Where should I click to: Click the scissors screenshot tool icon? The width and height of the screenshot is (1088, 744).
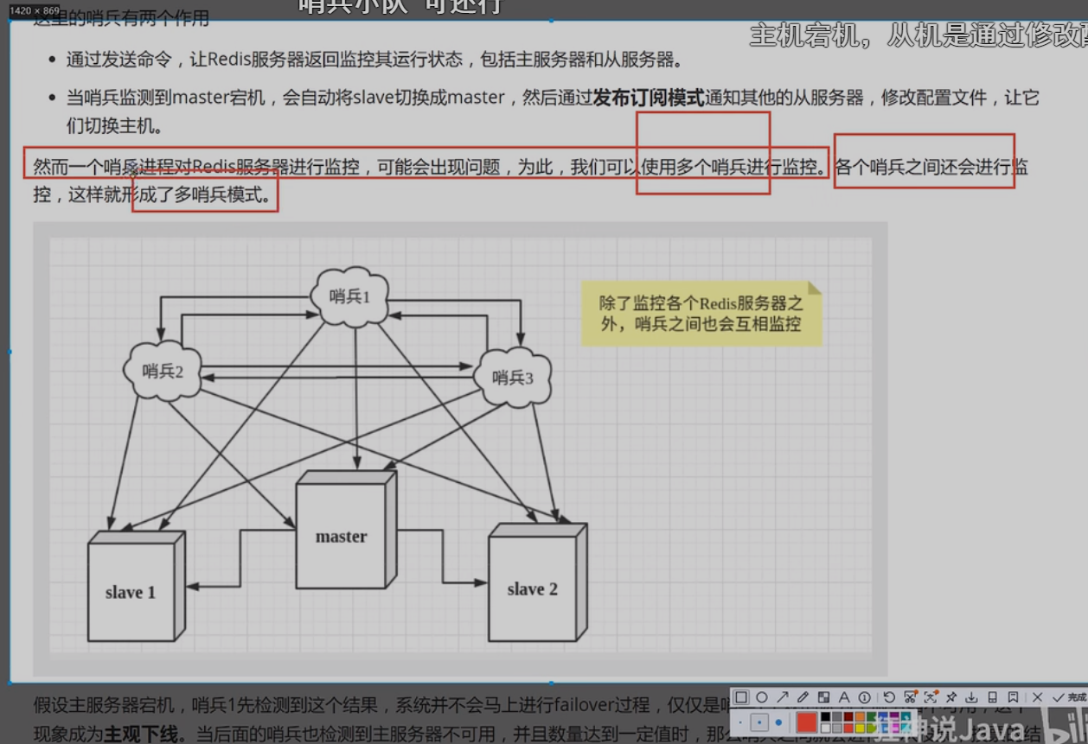[x=910, y=697]
